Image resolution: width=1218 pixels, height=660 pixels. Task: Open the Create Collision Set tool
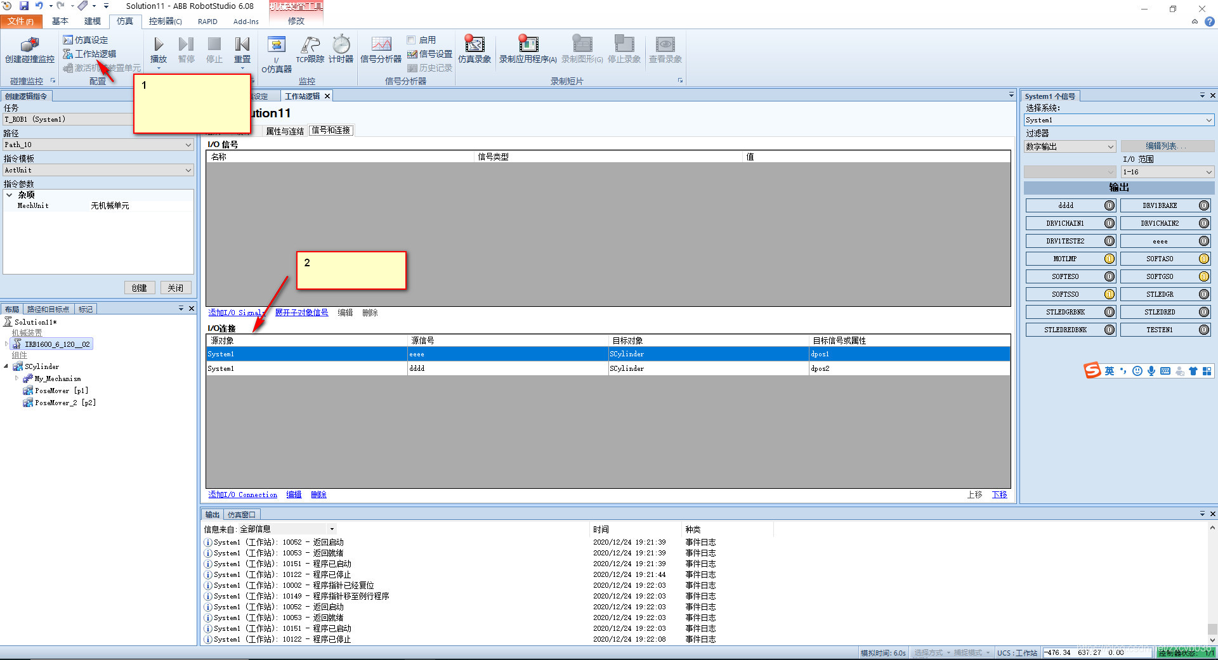pos(30,50)
